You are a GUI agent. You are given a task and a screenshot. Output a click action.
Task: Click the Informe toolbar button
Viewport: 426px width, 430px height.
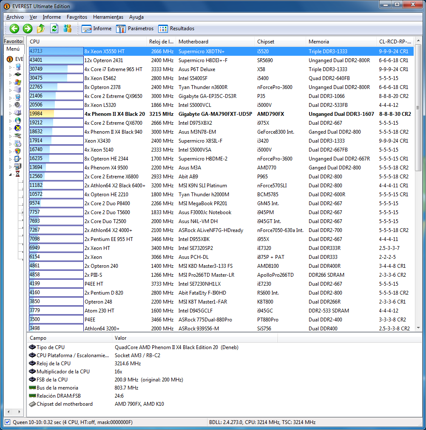[97, 29]
